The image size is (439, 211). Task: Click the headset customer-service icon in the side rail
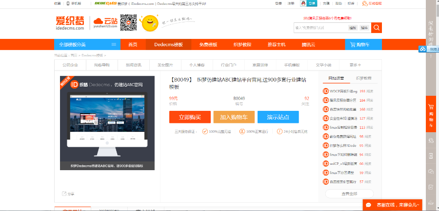click(431, 141)
